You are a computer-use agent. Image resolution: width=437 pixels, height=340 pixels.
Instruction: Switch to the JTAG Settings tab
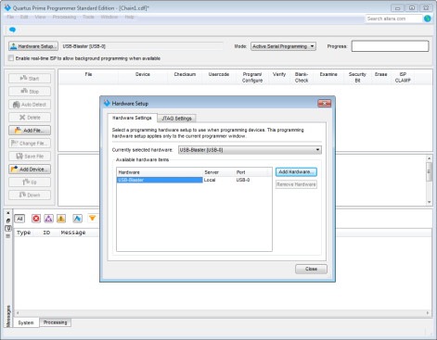click(176, 119)
